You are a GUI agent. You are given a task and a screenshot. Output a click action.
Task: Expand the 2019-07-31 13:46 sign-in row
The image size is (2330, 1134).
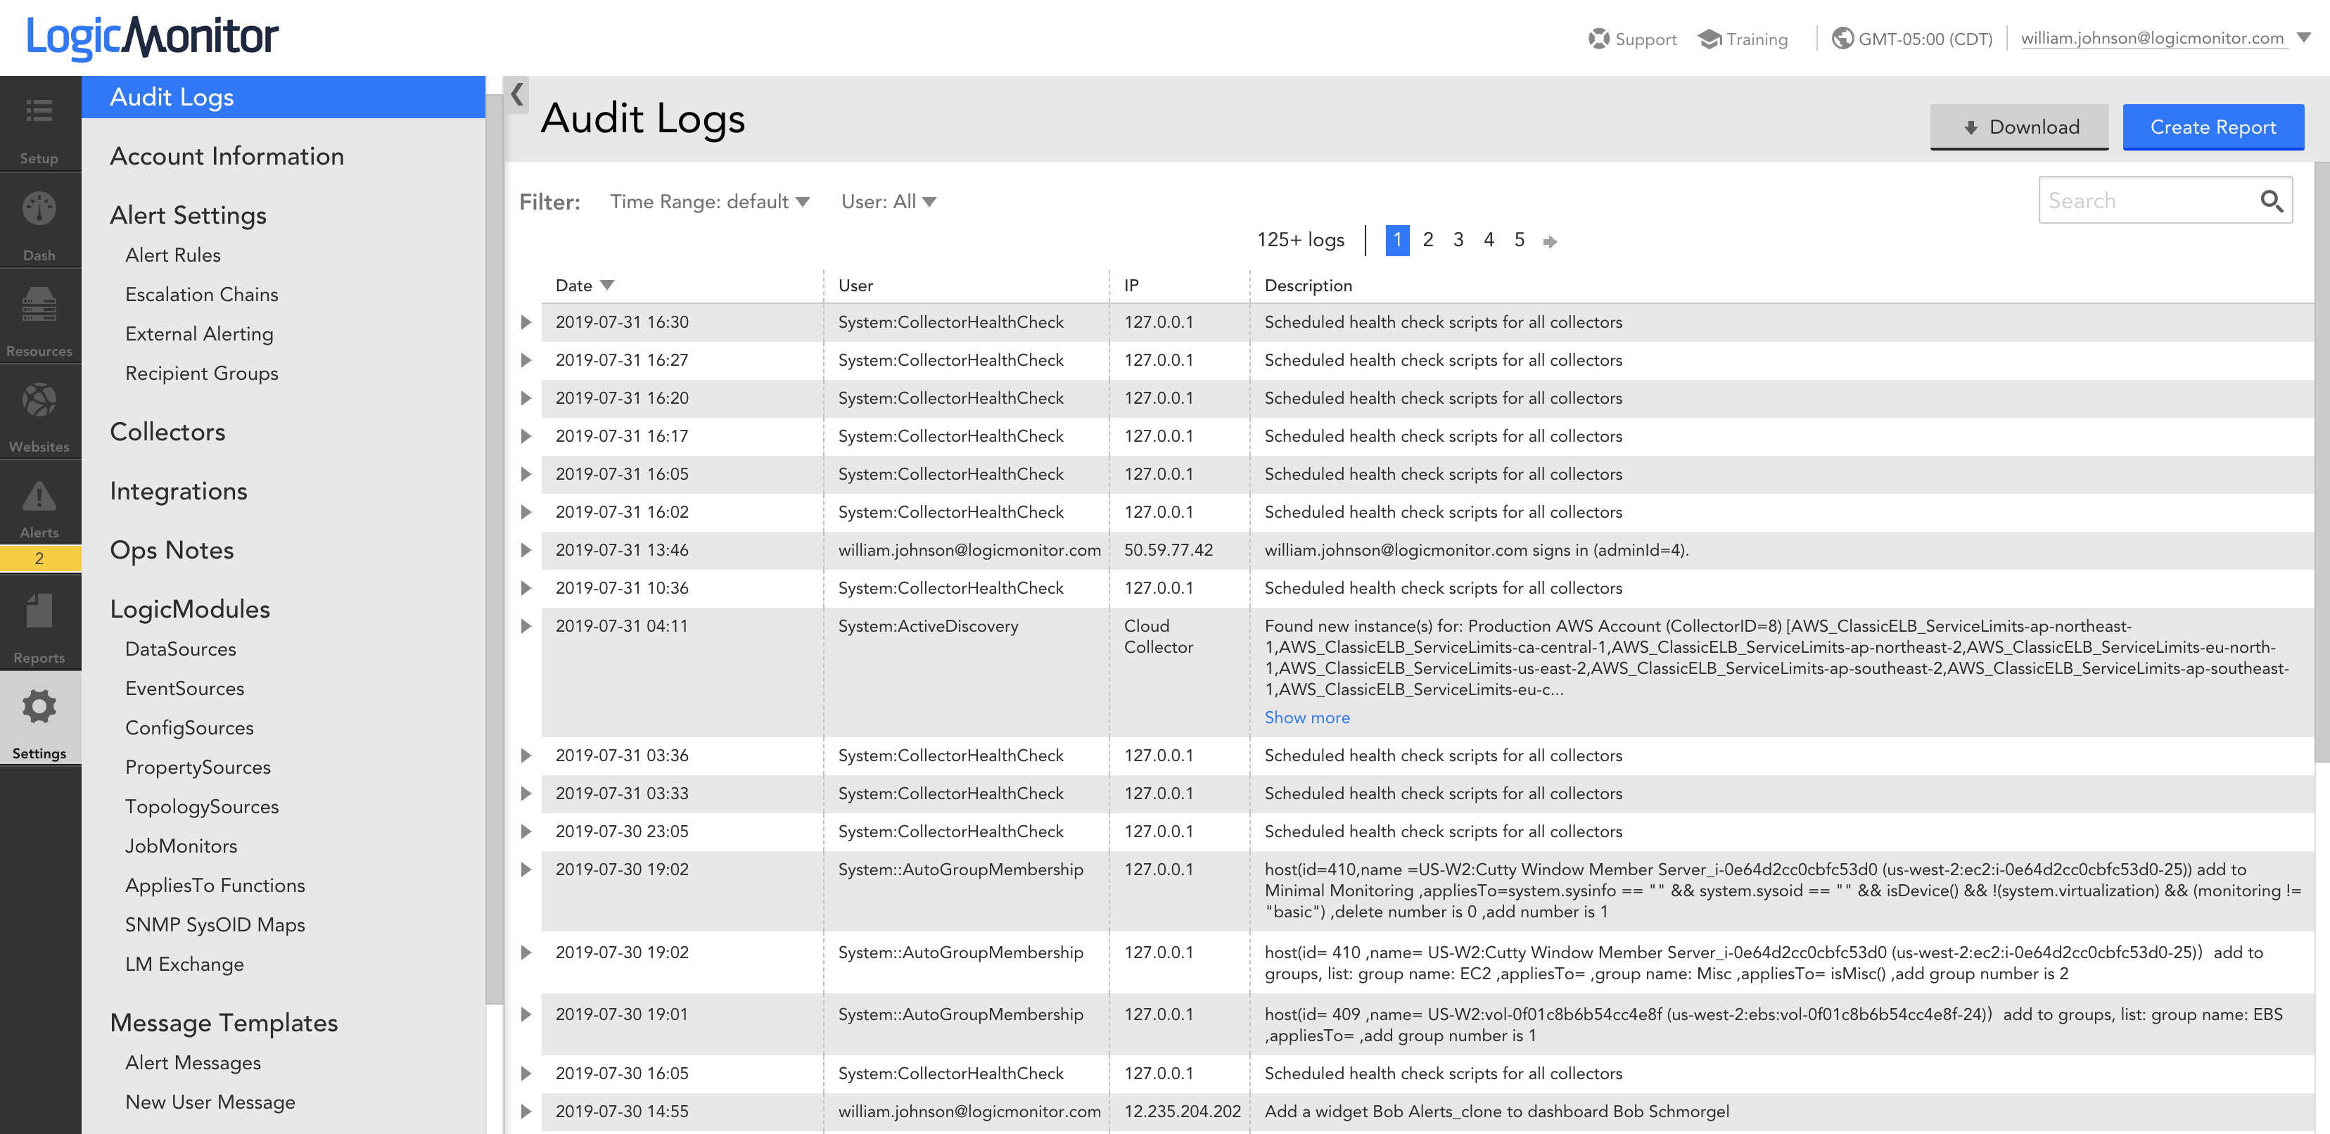(x=526, y=550)
